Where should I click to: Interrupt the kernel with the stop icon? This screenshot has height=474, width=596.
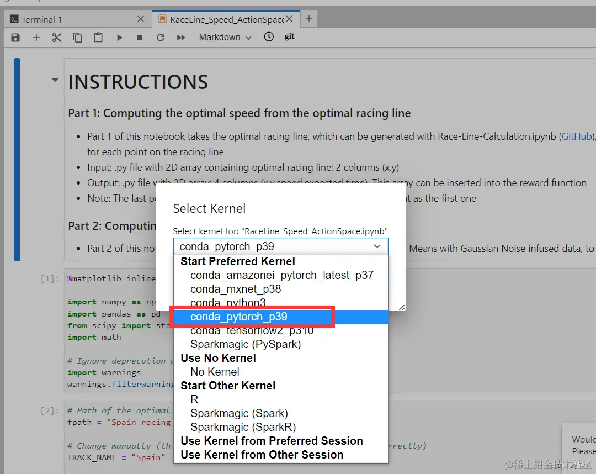(x=140, y=37)
